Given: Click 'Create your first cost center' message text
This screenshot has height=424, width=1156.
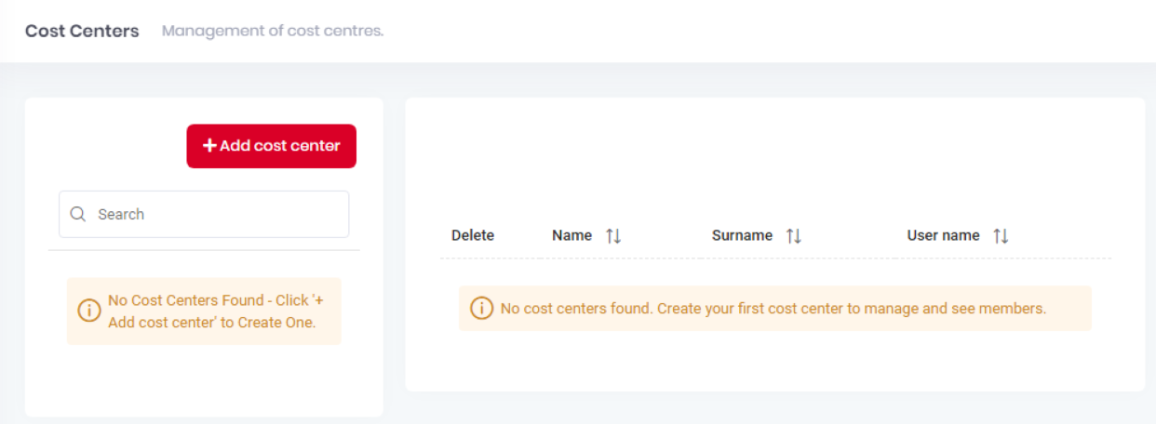Looking at the screenshot, I should (x=773, y=308).
